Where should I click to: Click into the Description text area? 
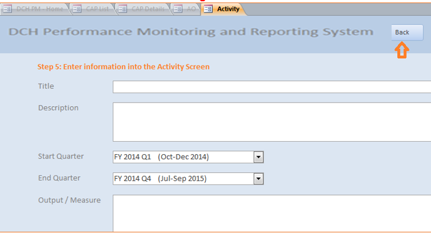coord(272,122)
